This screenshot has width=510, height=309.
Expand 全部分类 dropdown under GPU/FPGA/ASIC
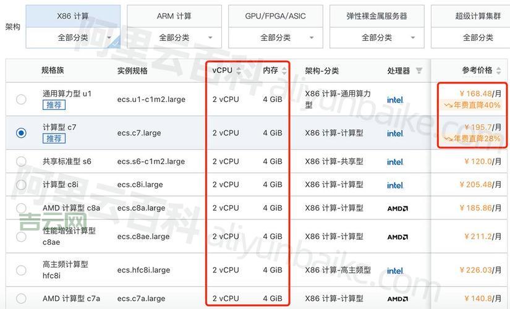point(275,38)
